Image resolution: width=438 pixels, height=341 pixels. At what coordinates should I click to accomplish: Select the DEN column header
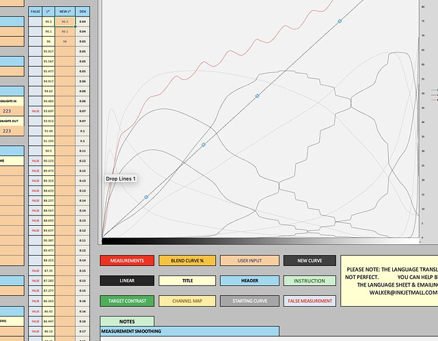pos(83,12)
